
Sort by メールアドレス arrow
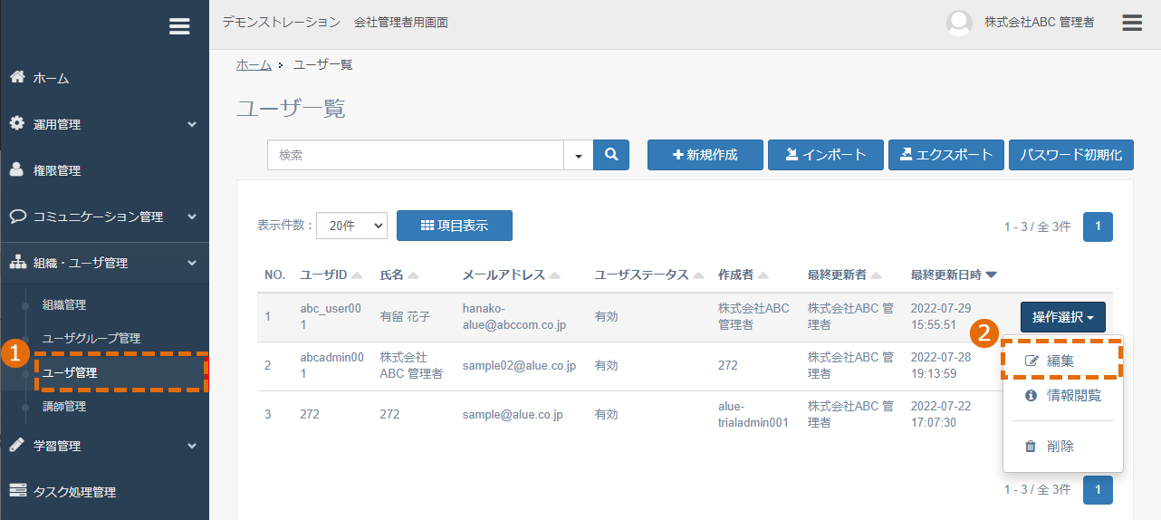(x=554, y=275)
